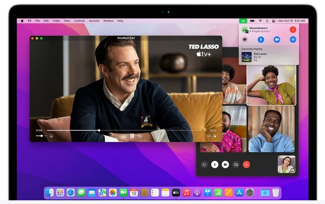The height and width of the screenshot is (204, 325).
Task: Click the Ted Lasso Currently Playing title
Action: [260, 54]
